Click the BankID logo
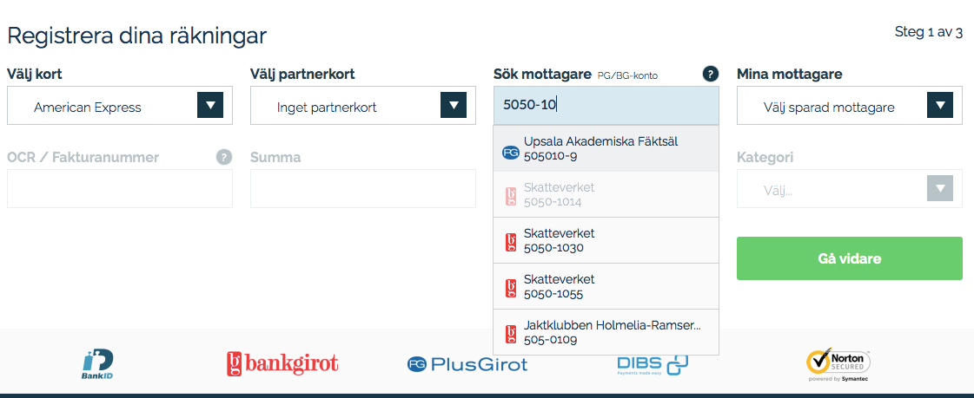This screenshot has width=974, height=398. [x=98, y=364]
